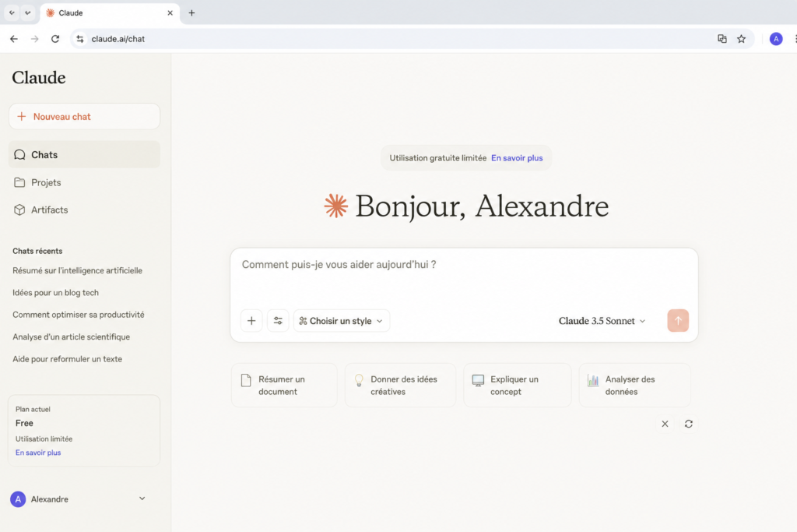Open the Chats section in the sidebar

(x=84, y=155)
